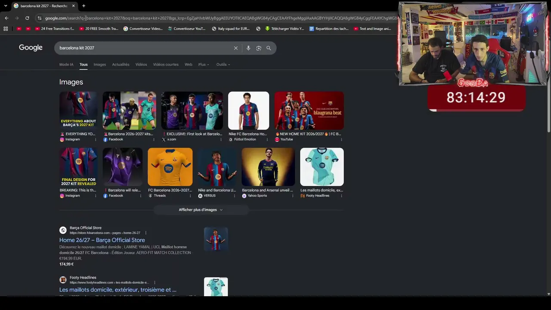The height and width of the screenshot is (310, 551).
Task: Search by image with the camera lens icon
Action: point(259,48)
